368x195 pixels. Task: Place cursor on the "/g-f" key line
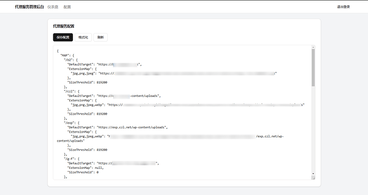(x=71, y=159)
